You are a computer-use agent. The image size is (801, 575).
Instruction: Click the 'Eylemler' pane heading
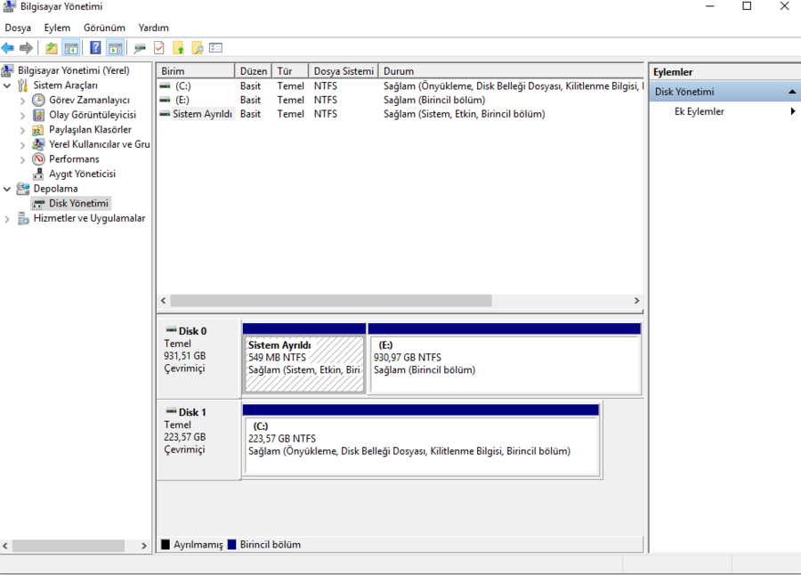click(x=673, y=72)
